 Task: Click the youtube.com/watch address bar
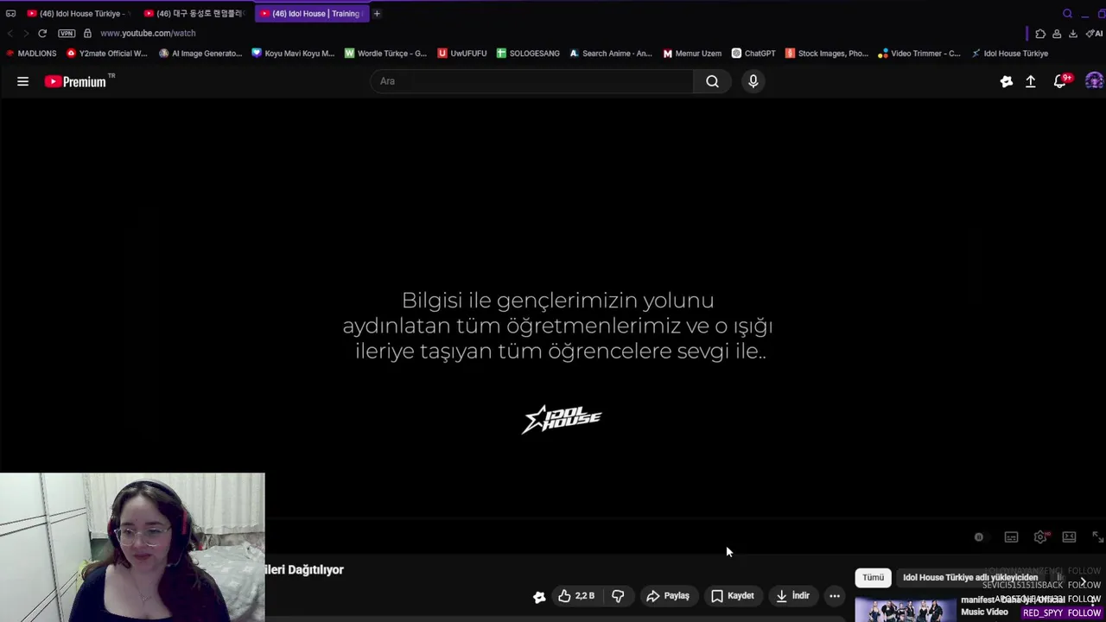pos(148,33)
